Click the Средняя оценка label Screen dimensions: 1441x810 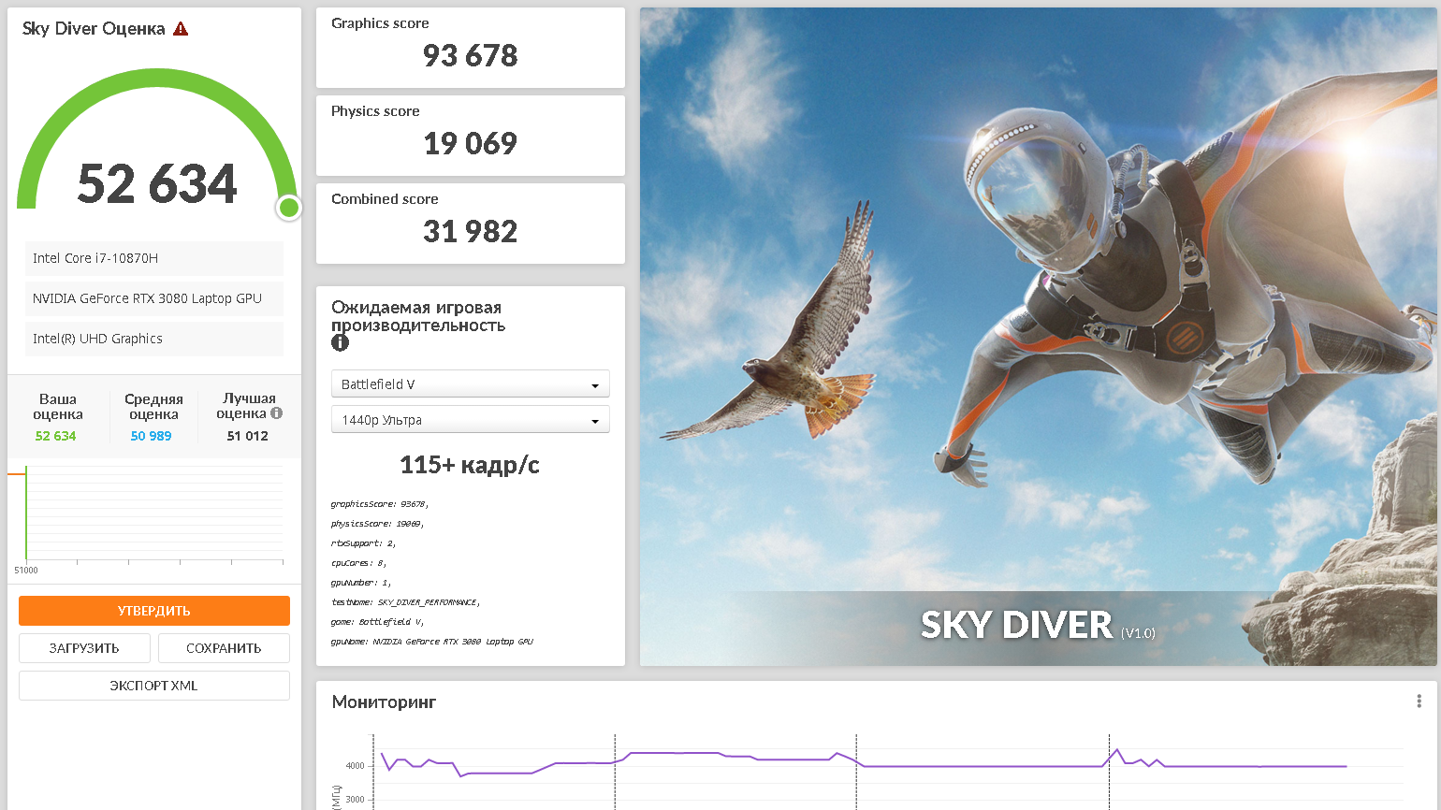(153, 407)
